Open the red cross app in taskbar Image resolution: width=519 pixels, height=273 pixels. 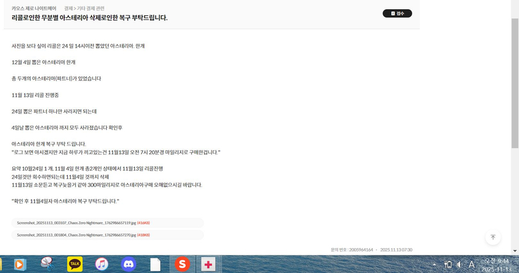pos(209,264)
